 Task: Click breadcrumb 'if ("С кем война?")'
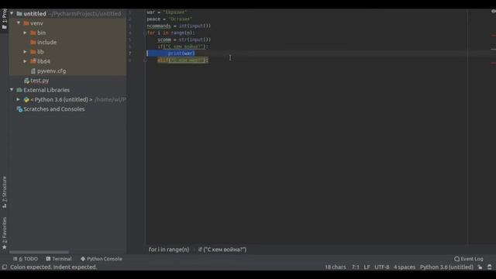pos(222,250)
